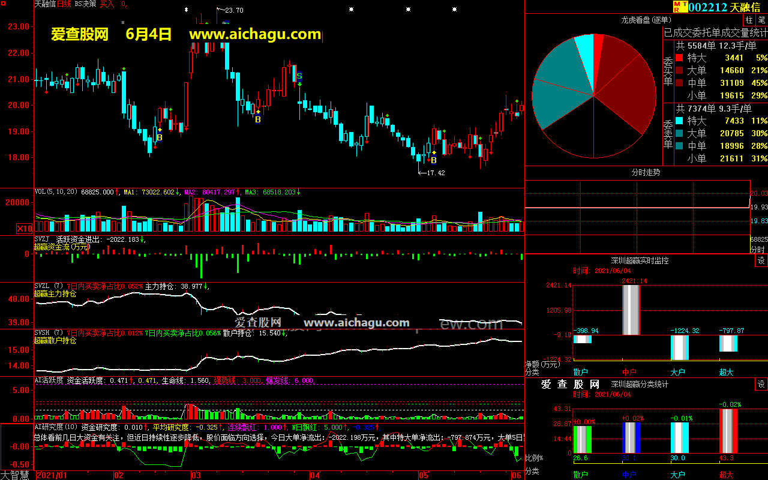Click the VOL(5,10,20) indicator label
768x480 pixels.
click(x=56, y=192)
